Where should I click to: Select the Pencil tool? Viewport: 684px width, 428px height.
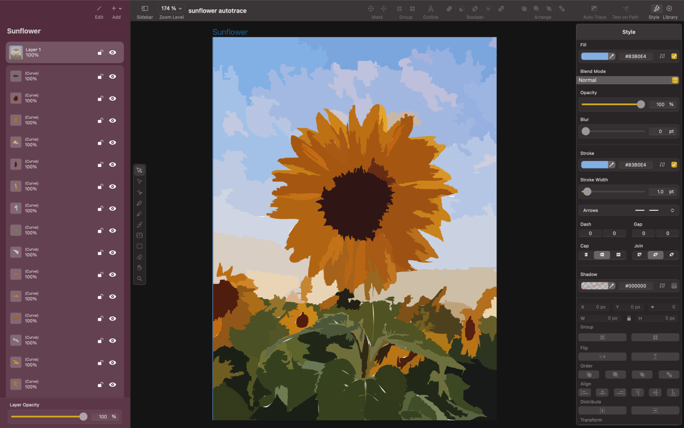coord(140,213)
